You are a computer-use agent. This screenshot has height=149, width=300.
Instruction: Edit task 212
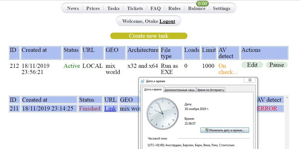tap(252, 65)
